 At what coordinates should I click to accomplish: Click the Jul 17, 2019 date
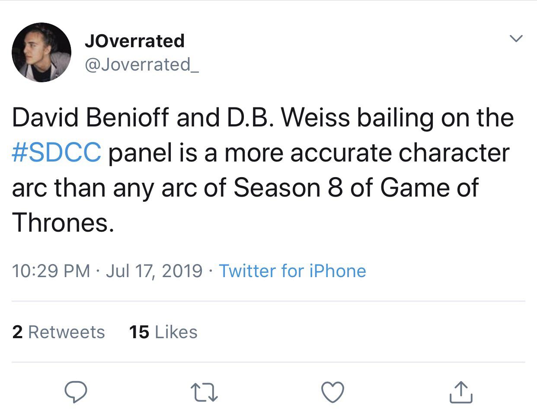pos(154,271)
